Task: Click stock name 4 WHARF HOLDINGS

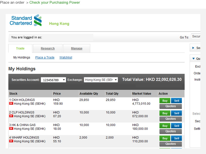Action: tap(24, 137)
